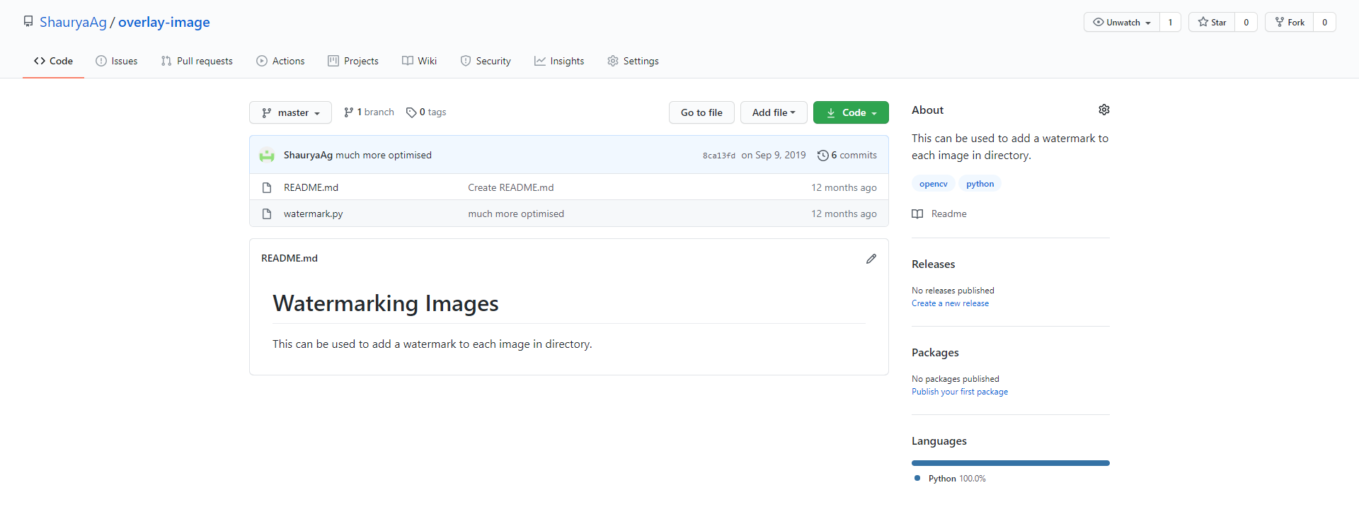The height and width of the screenshot is (514, 1359).
Task: Open the watermark.py file
Action: click(313, 214)
